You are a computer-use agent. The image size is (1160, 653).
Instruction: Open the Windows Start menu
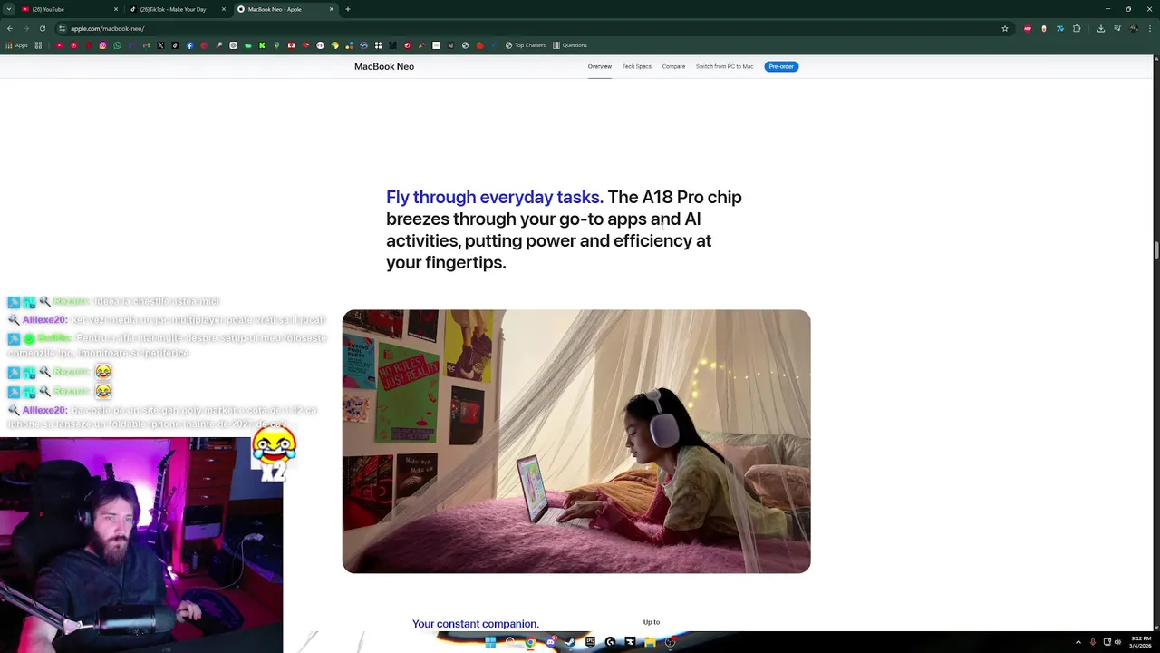tap(490, 642)
